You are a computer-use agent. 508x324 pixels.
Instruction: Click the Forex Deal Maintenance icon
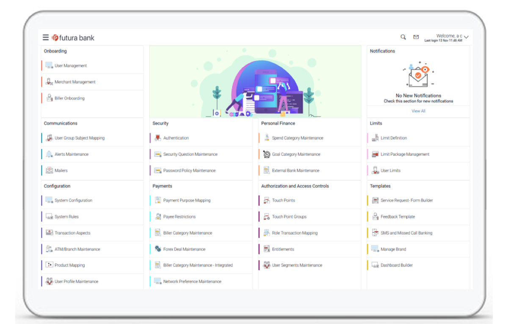(158, 249)
